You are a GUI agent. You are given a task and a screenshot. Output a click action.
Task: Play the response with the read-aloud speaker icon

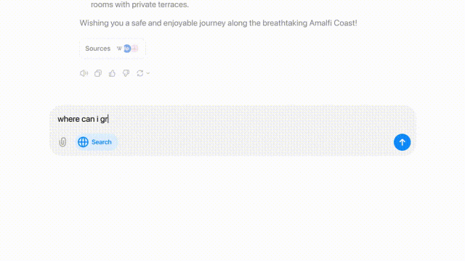(x=84, y=73)
